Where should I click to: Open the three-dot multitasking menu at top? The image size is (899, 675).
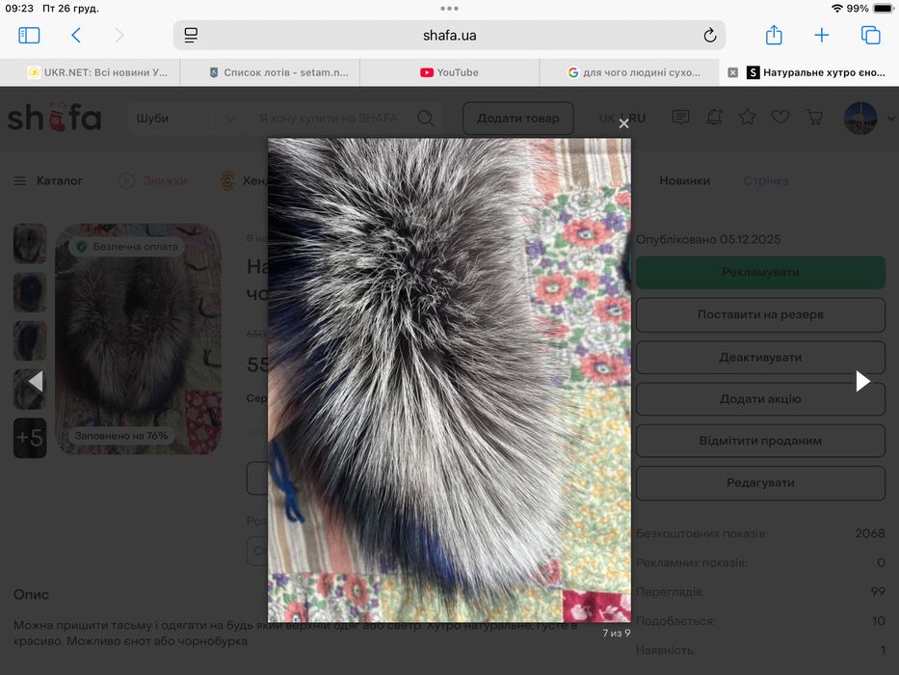pos(449,8)
